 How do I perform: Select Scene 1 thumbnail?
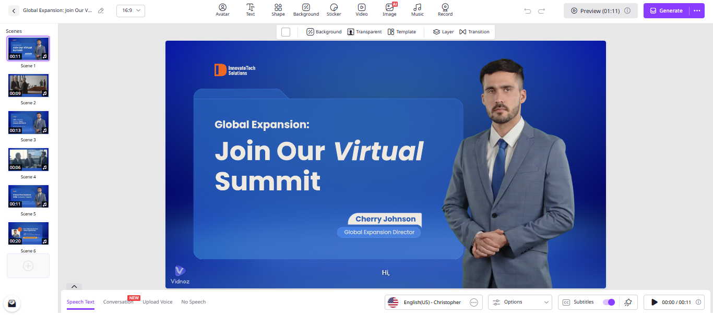[28, 49]
